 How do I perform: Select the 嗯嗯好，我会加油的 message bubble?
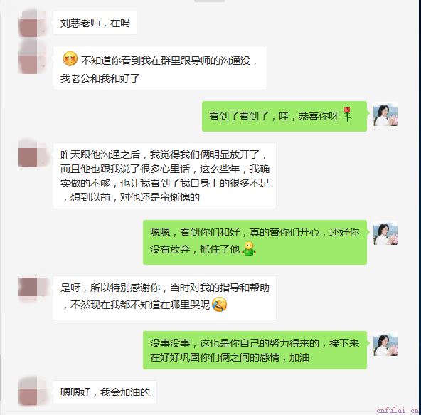click(105, 392)
